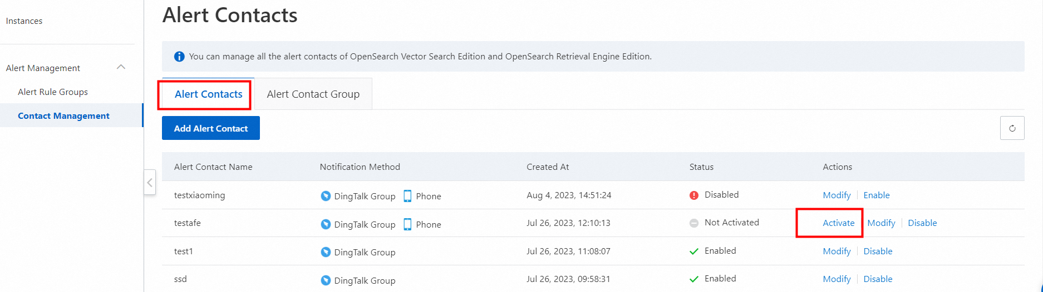Enable the testxiaoming contact
This screenshot has height=292, width=1043.
[x=877, y=195]
